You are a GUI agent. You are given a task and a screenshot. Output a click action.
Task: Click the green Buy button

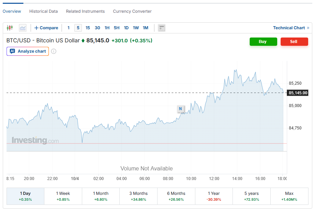(x=263, y=41)
